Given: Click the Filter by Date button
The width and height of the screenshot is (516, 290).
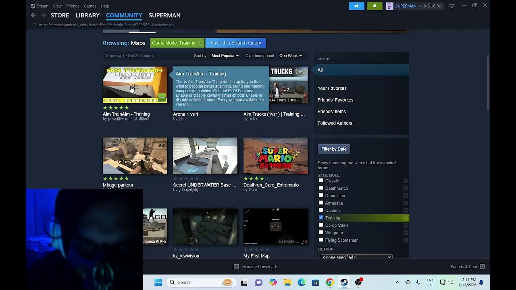Looking at the screenshot, I should click(334, 149).
